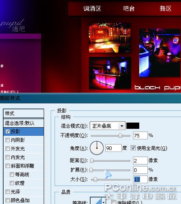This screenshot has width=181, height=204.
Task: Open the 混合模式 正片叠底 dropdown
Action: [107, 126]
